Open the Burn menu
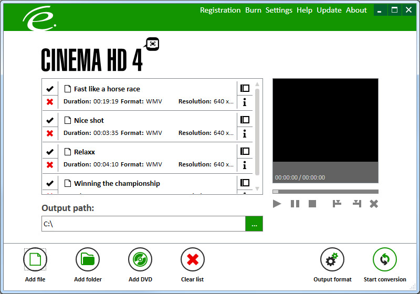Viewport: 420px width, 294px height. pos(253,10)
